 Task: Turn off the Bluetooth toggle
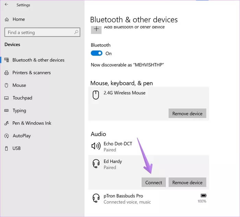(x=96, y=53)
